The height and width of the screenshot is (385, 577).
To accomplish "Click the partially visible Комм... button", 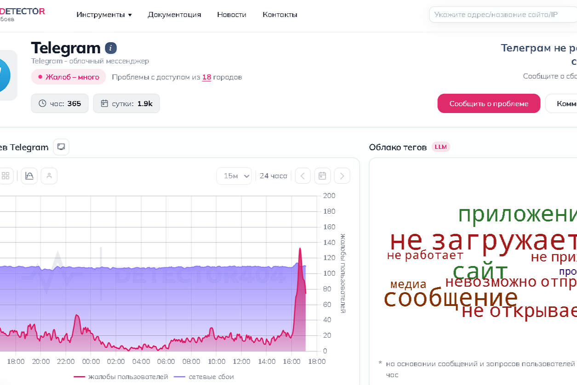I will pyautogui.click(x=561, y=103).
